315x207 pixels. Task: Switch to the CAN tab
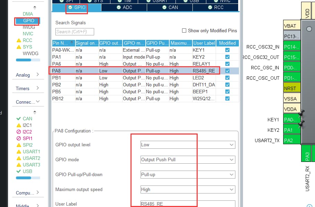pos(170,7)
